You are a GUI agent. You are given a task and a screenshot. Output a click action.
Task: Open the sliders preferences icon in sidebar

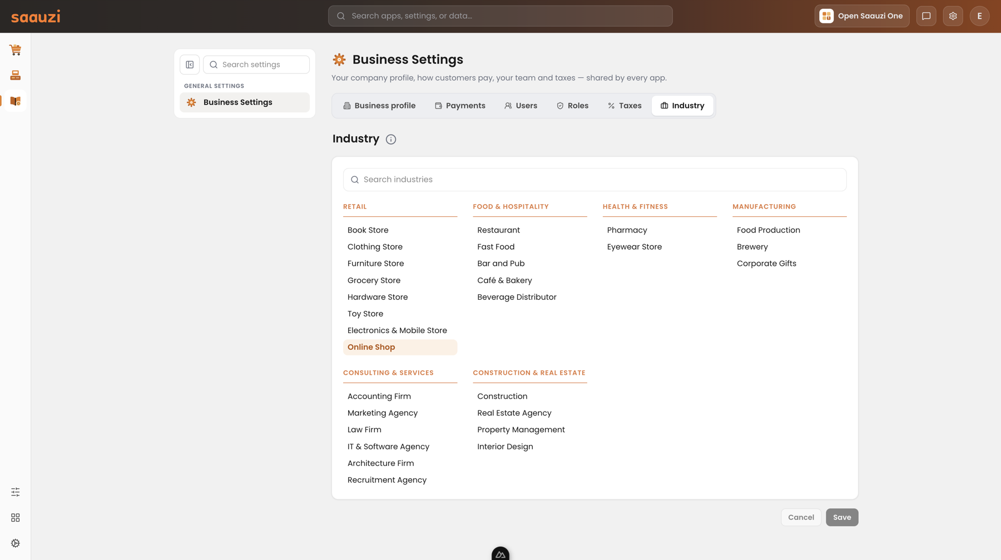tap(16, 492)
